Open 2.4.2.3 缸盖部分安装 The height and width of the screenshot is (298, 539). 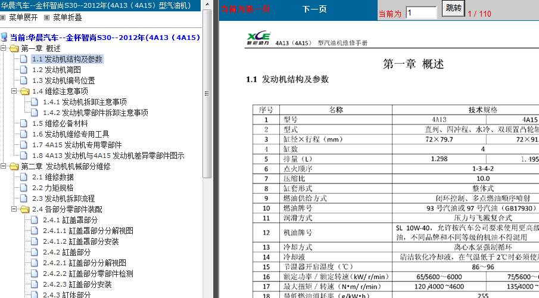pos(77,284)
